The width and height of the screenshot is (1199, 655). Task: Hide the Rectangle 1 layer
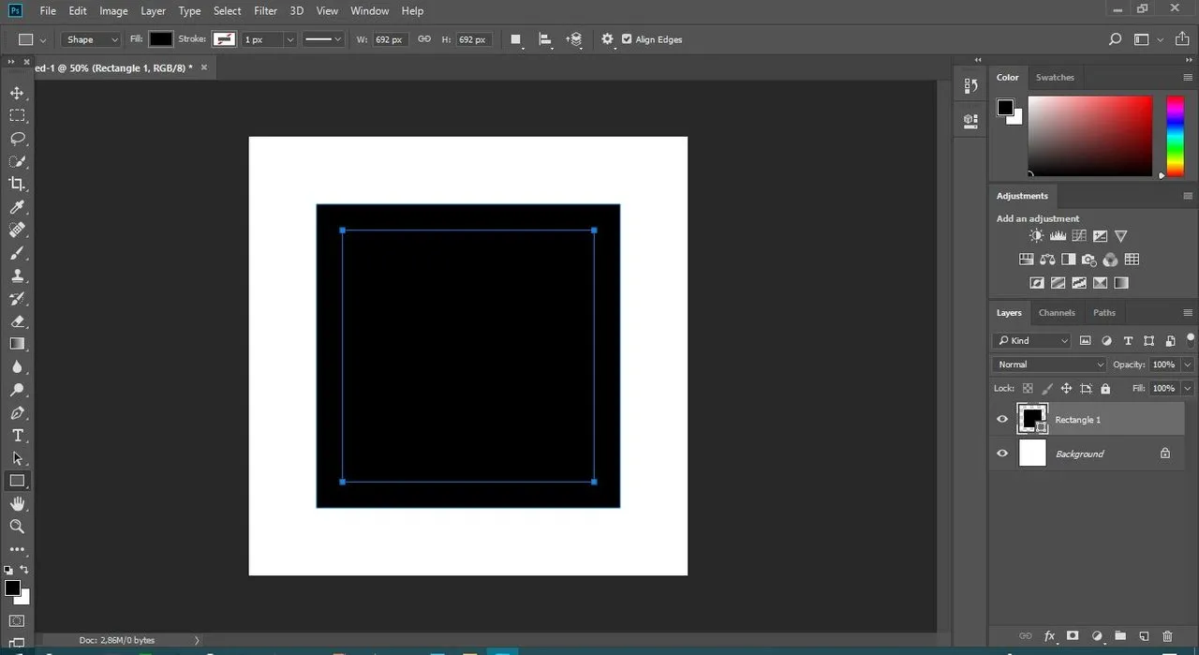1002,420
